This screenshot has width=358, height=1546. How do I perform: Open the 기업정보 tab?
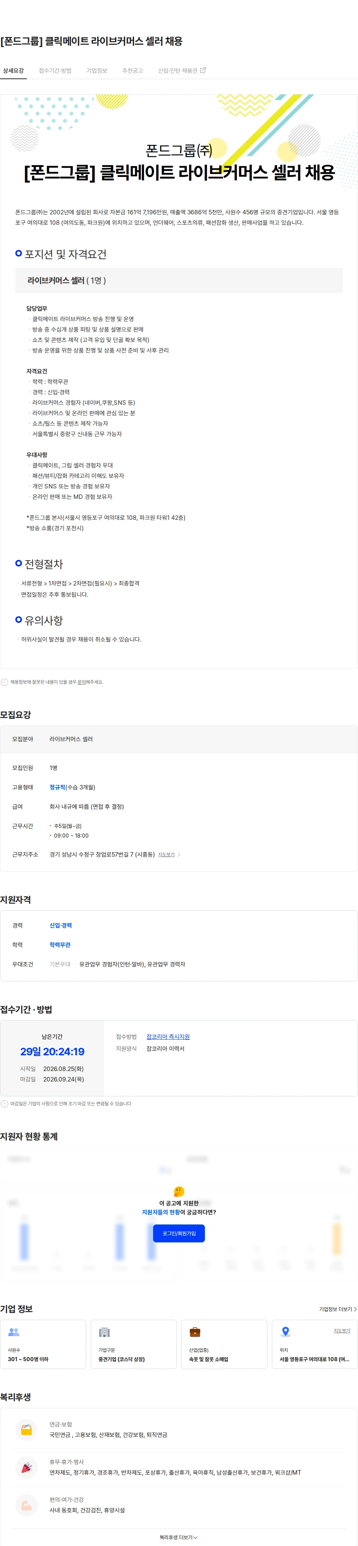click(x=97, y=71)
